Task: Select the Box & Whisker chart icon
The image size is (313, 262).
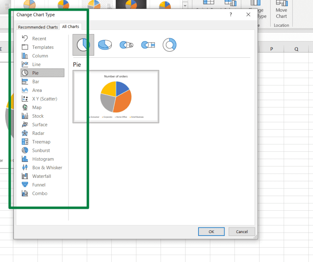Action: click(x=25, y=167)
